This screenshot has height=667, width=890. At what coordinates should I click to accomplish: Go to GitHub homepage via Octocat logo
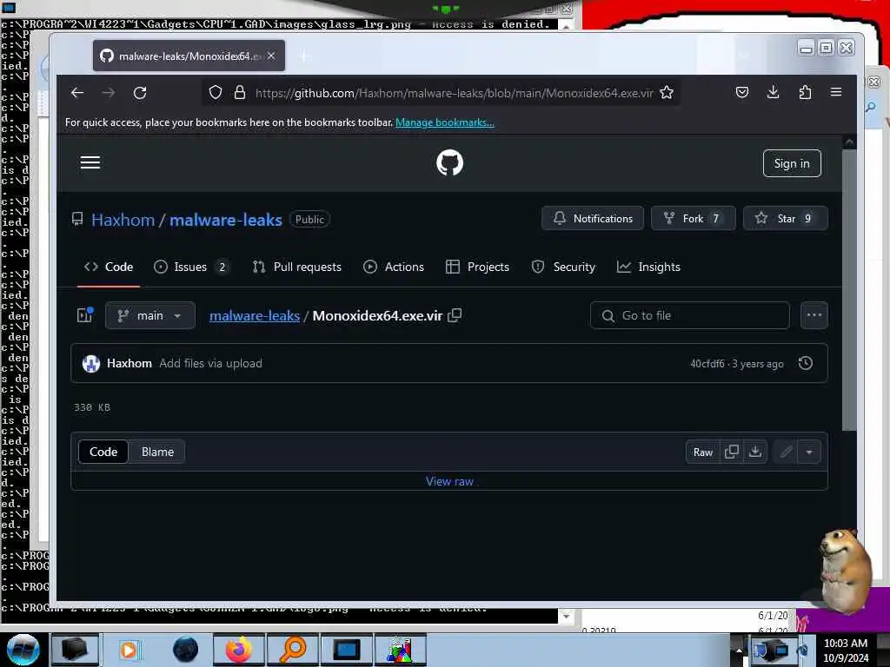[x=449, y=162]
